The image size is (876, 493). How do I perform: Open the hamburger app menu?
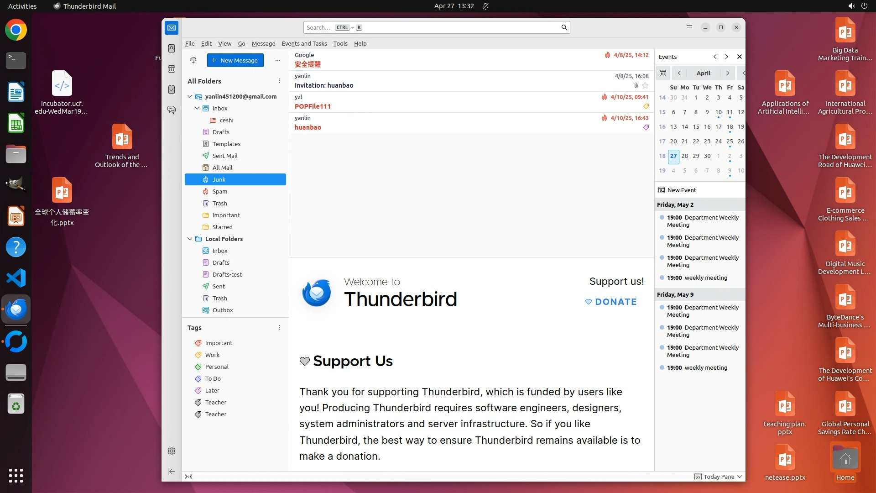tap(689, 27)
